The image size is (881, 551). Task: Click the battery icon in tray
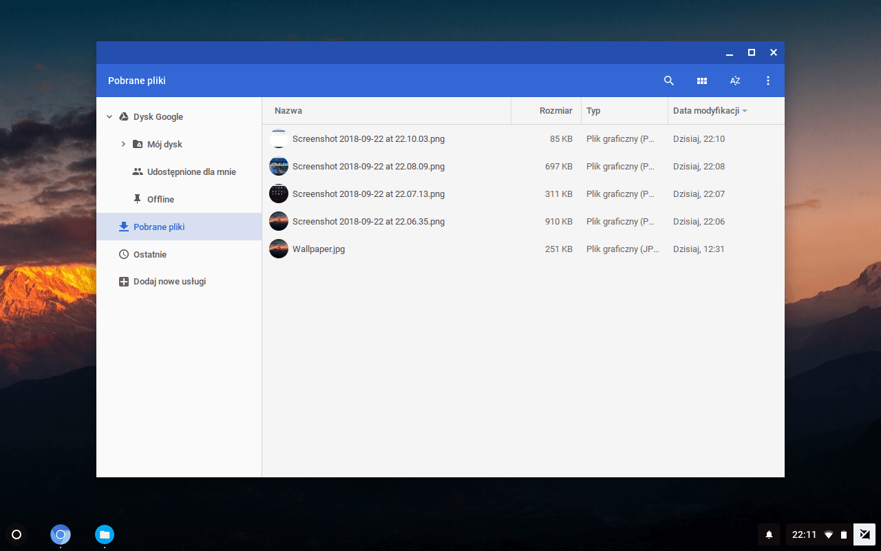coord(844,534)
